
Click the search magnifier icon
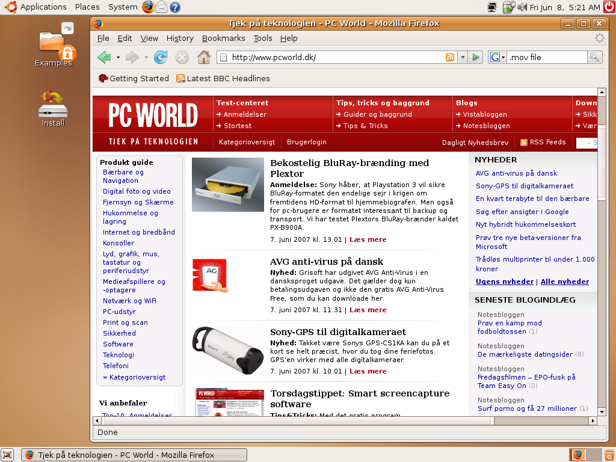tap(594, 58)
